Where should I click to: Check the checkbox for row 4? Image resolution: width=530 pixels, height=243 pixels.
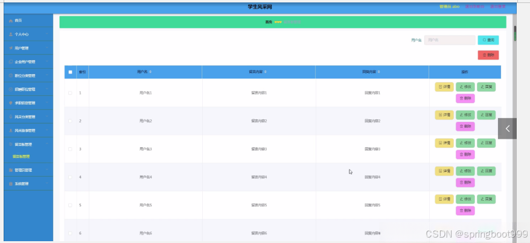(70, 177)
